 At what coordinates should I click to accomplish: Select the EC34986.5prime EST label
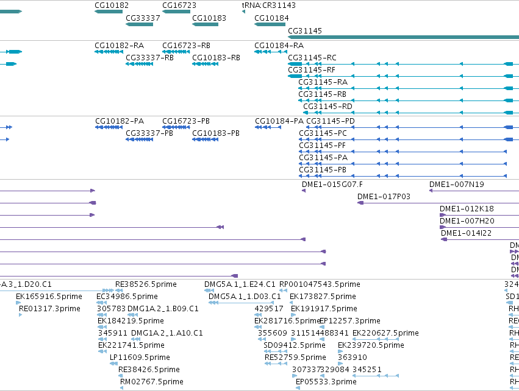(127, 297)
